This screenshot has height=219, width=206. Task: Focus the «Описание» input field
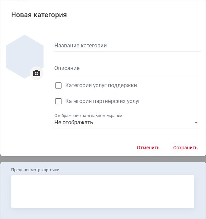[127, 68]
